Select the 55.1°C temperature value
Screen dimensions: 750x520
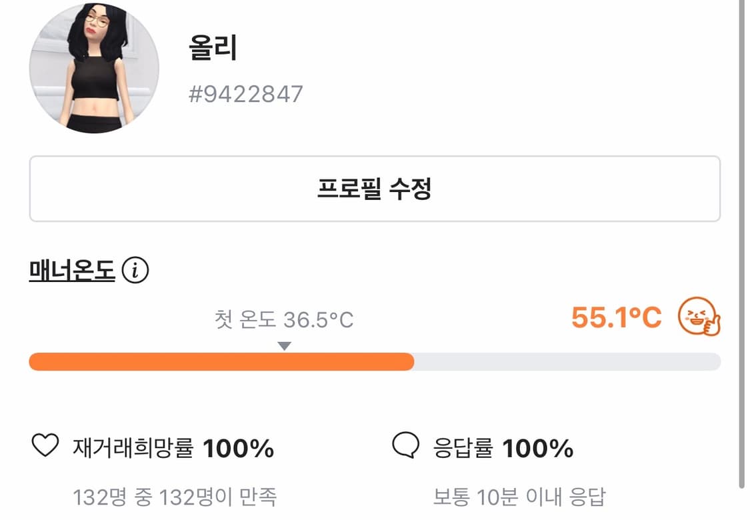[x=616, y=318]
